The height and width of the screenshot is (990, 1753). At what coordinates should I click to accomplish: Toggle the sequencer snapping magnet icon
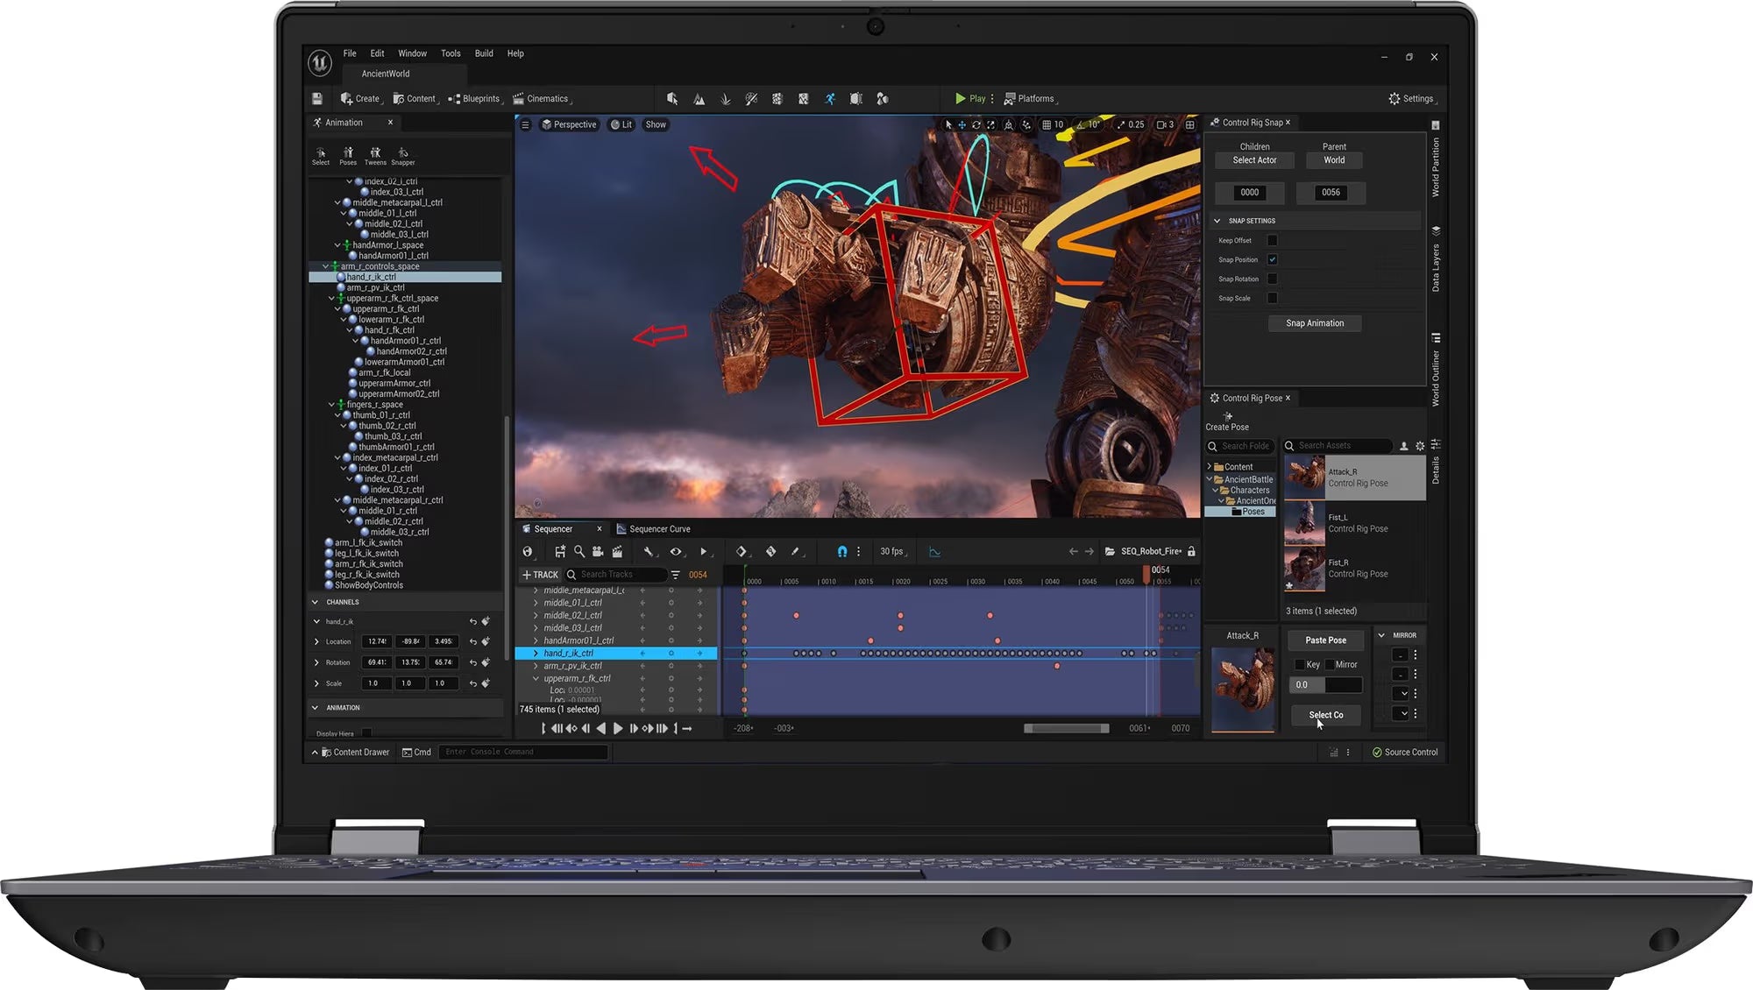coord(841,552)
